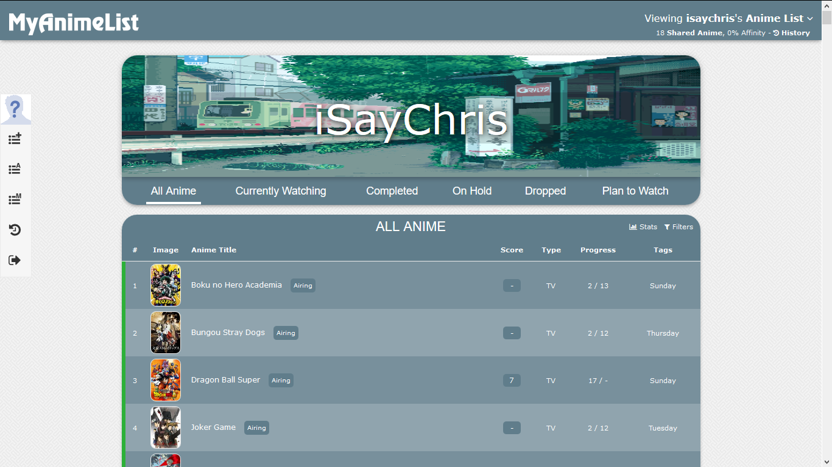Open the manga list sidebar icon
The height and width of the screenshot is (467, 832).
(15, 199)
